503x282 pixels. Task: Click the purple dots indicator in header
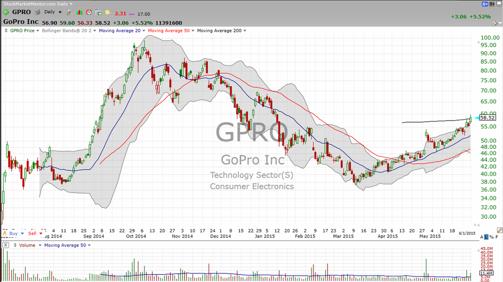pyautogui.click(x=132, y=14)
